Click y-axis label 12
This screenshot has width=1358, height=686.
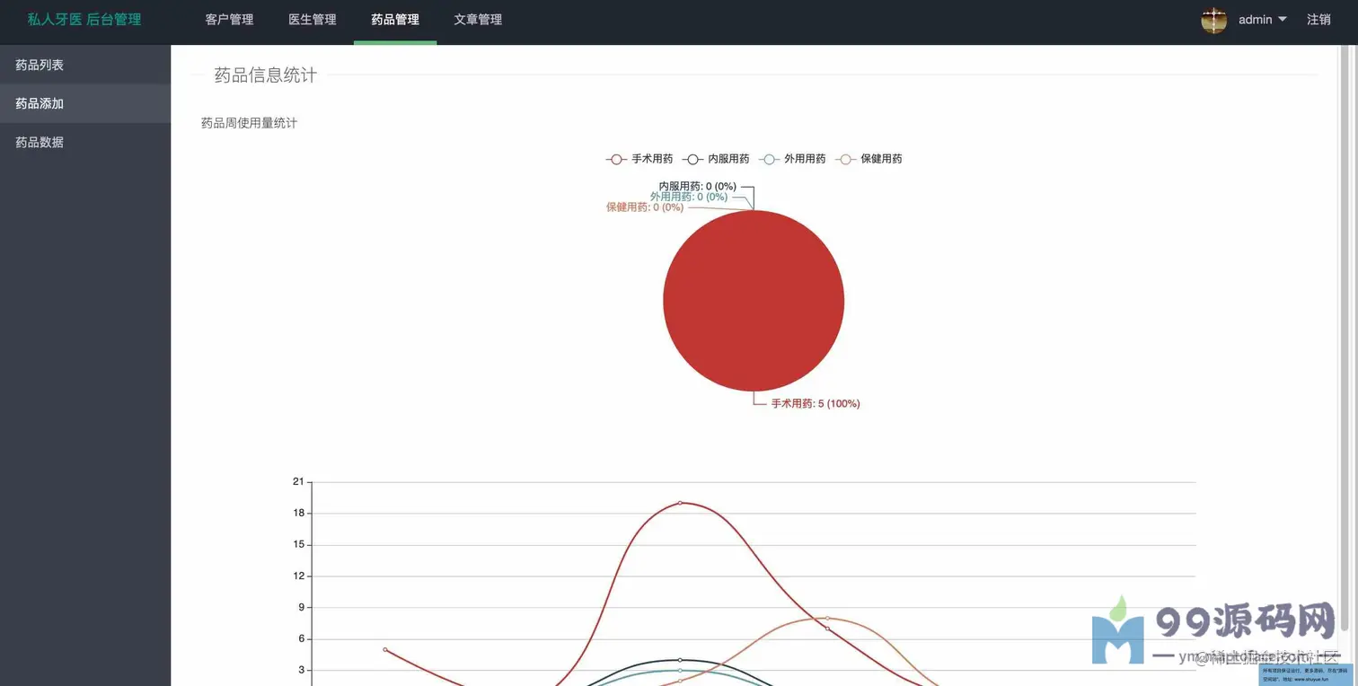(298, 576)
